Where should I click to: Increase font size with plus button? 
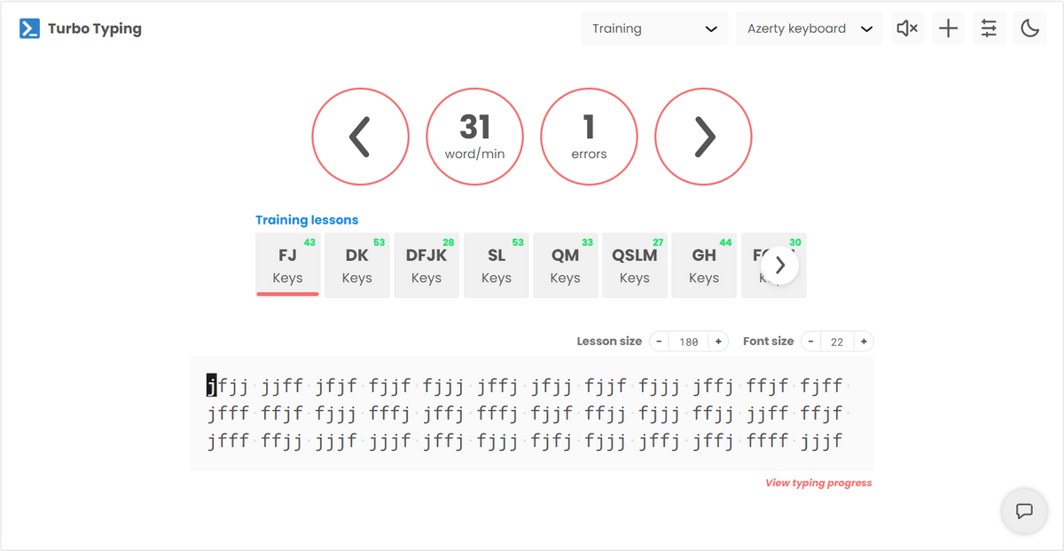pyautogui.click(x=864, y=342)
